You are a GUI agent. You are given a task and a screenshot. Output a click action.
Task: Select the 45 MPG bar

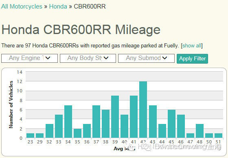coord(171,124)
